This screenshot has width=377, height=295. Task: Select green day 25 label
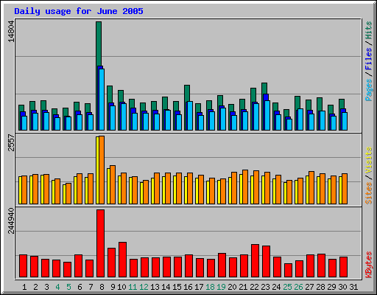click(x=287, y=287)
